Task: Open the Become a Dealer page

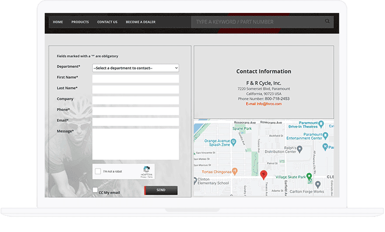Action: [x=141, y=22]
